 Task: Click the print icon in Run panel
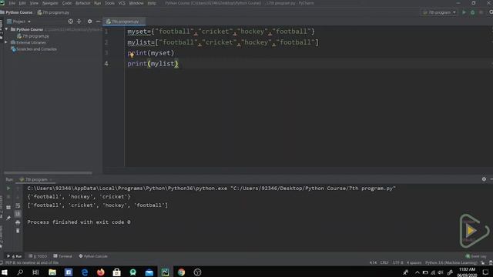(18, 222)
